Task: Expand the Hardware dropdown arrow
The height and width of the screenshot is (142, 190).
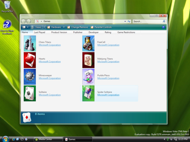Action: 64,27
